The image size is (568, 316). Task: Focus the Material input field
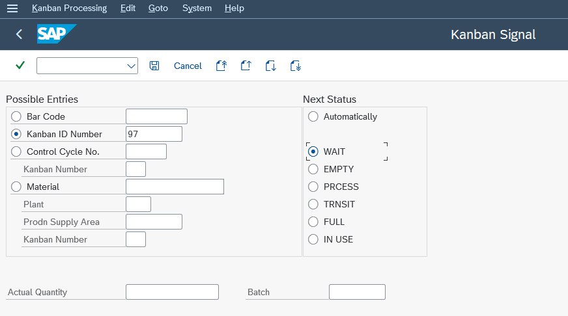(175, 187)
